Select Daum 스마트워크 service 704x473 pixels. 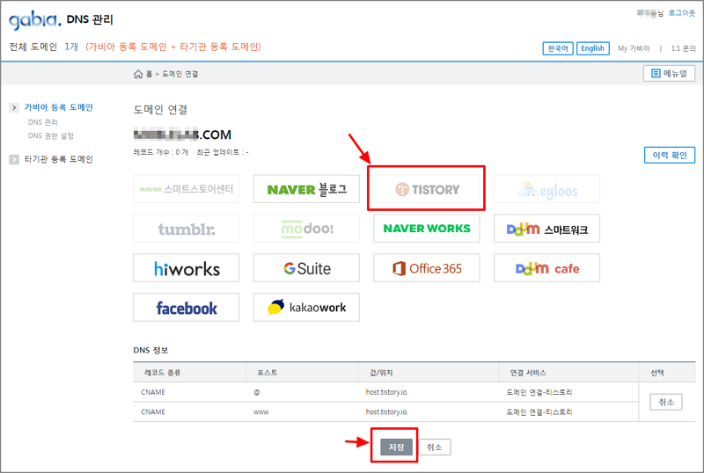546,229
